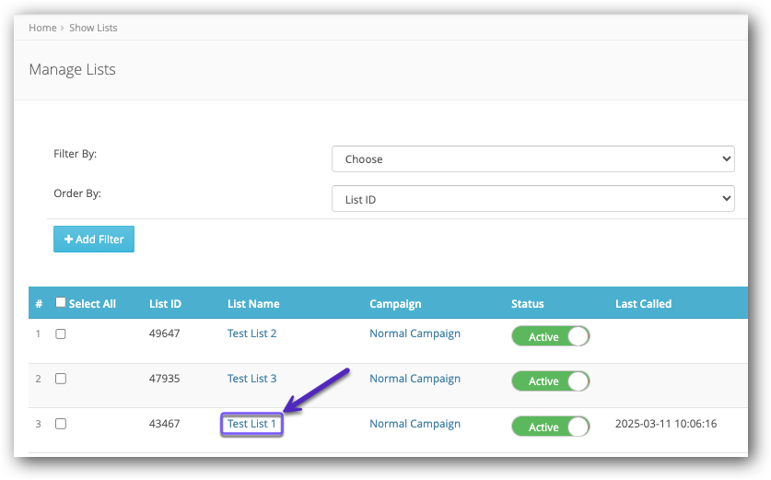Click the Show Lists breadcrumb

pos(93,28)
